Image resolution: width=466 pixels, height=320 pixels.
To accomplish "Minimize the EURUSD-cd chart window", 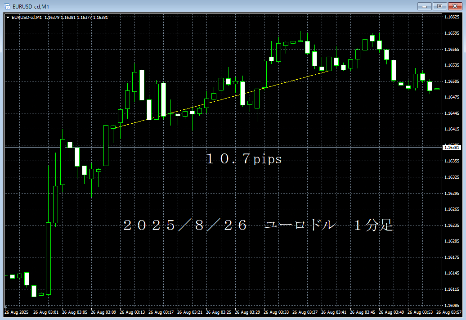I will [425, 6].
